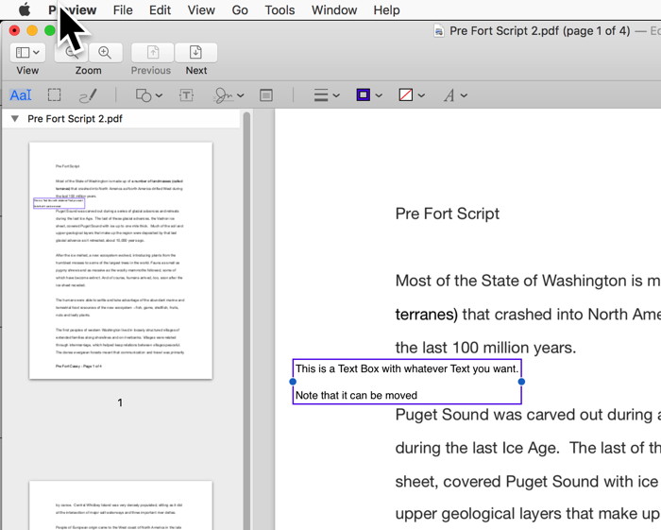
Task: Select the Text Selection tool
Action: pos(20,95)
